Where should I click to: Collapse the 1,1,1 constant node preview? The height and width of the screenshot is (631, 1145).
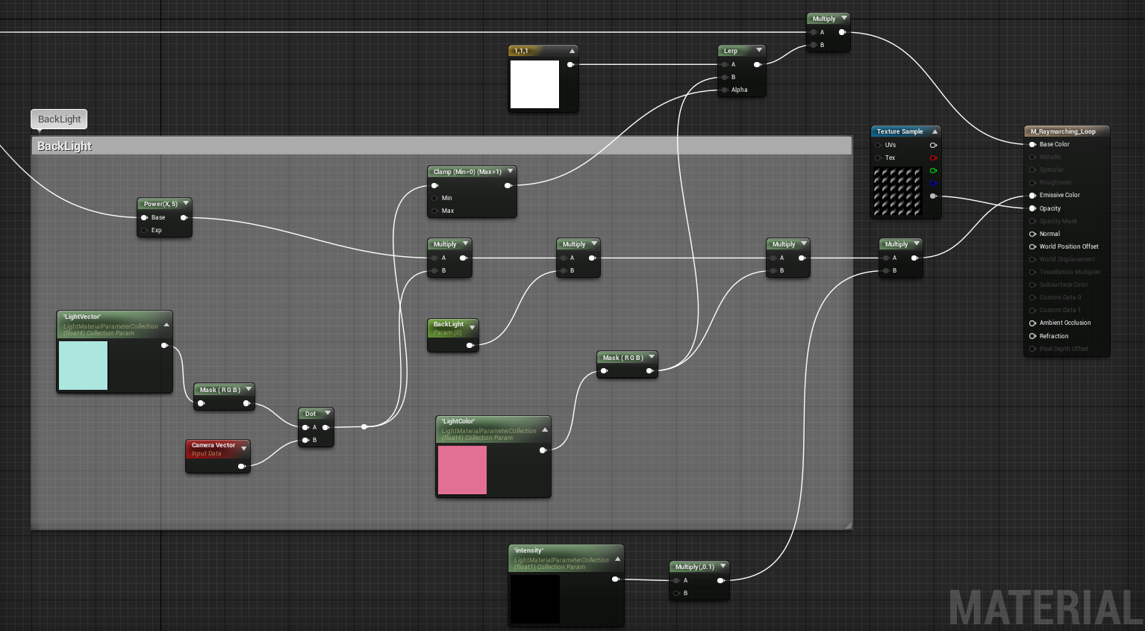tap(572, 51)
